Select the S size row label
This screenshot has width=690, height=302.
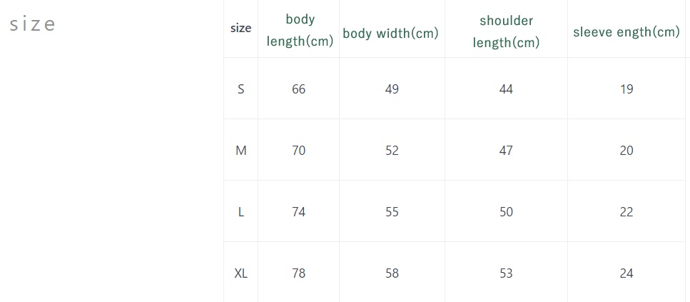coord(241,89)
